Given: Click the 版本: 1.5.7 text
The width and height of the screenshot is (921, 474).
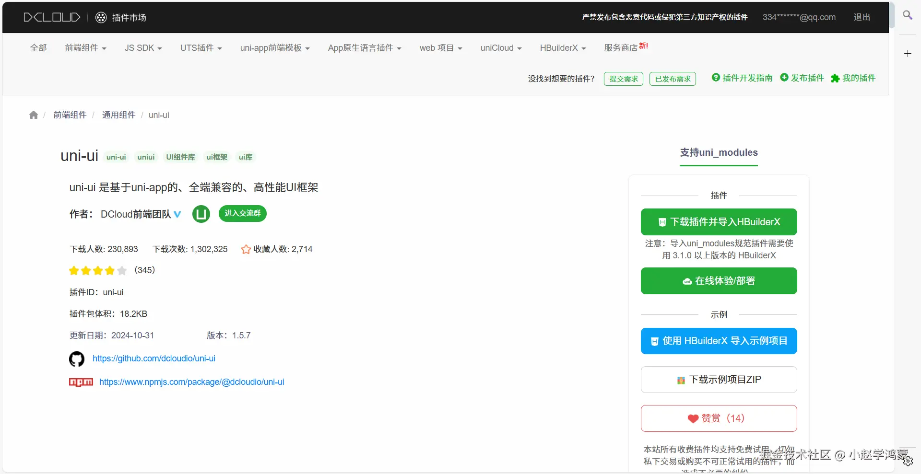Looking at the screenshot, I should [x=229, y=335].
